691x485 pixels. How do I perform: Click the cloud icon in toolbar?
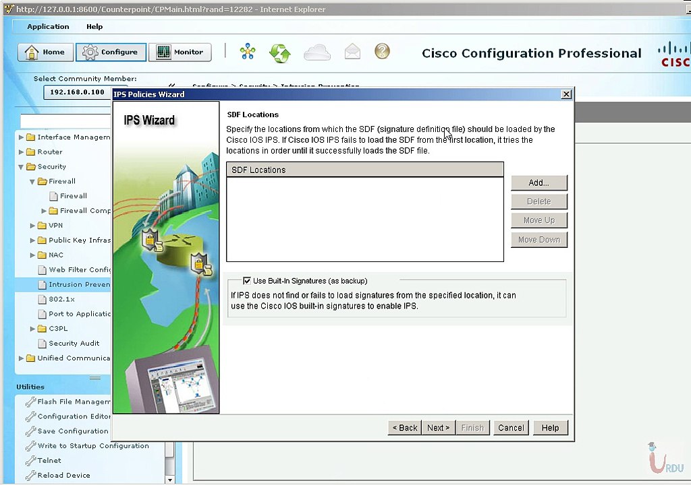[x=317, y=52]
